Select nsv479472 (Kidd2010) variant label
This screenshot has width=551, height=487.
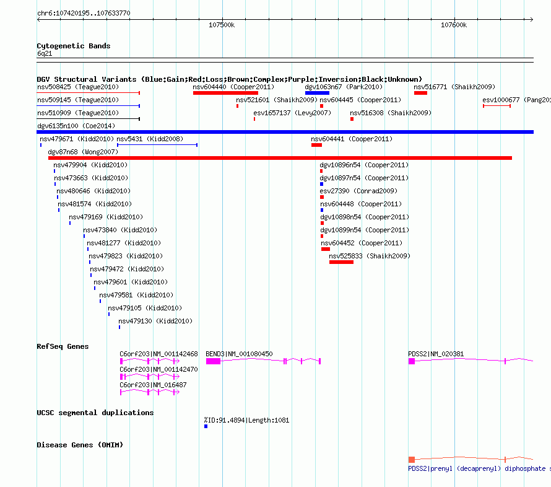(x=127, y=269)
